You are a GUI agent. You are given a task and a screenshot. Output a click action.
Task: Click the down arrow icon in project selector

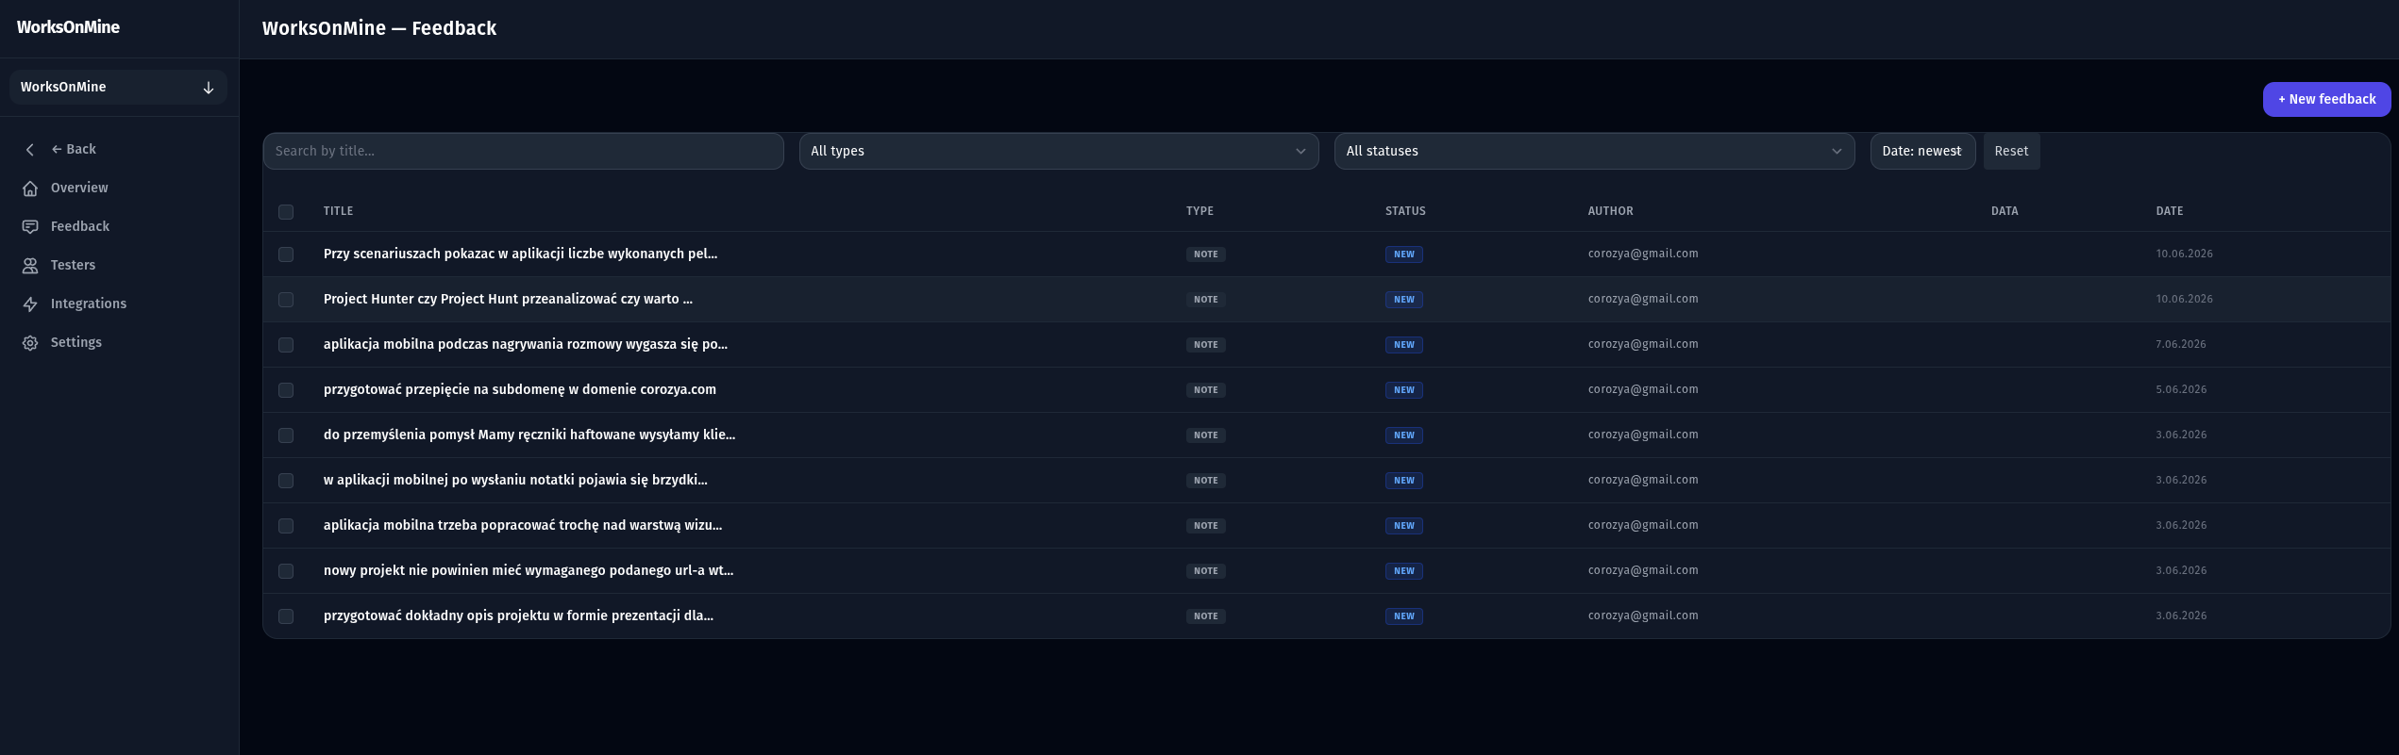click(209, 88)
